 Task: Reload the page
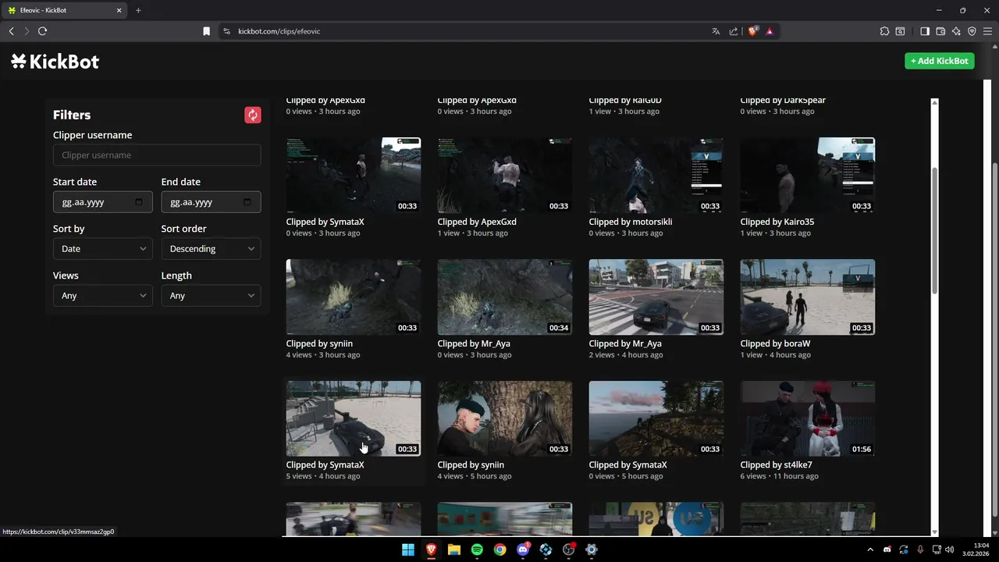(x=42, y=31)
